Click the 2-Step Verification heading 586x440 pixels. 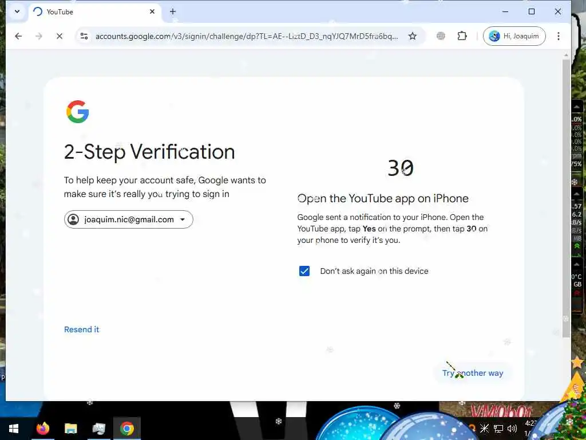click(x=149, y=152)
